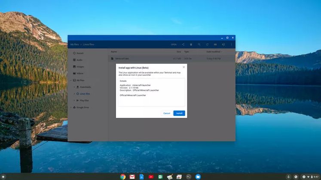Screen dimensions: 321x180
Task: Click the OPEN button in Files toolbar
Action: point(174,44)
